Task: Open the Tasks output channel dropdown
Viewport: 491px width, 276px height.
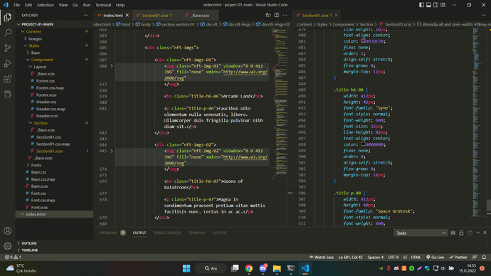Action: (421, 233)
